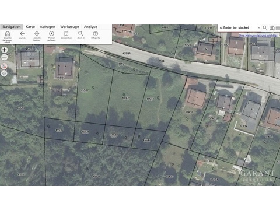Clear the search text with the x
Screen dimensions: 280x210
259,28
